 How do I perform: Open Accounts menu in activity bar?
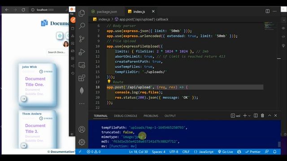click(82, 129)
